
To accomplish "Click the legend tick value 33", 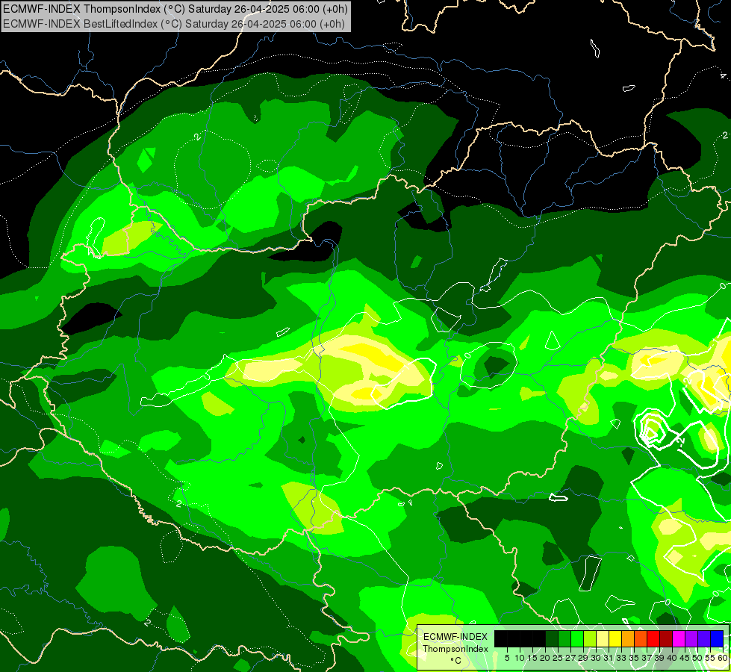I will tap(622, 658).
